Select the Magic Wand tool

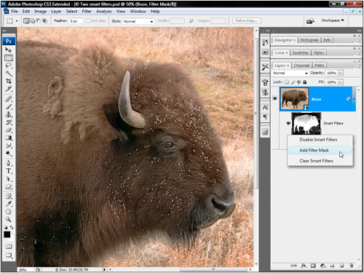click(9, 74)
